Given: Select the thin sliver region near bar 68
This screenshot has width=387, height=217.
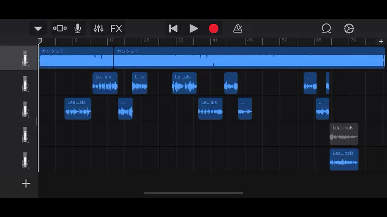Looking at the screenshot, I should (327, 83).
